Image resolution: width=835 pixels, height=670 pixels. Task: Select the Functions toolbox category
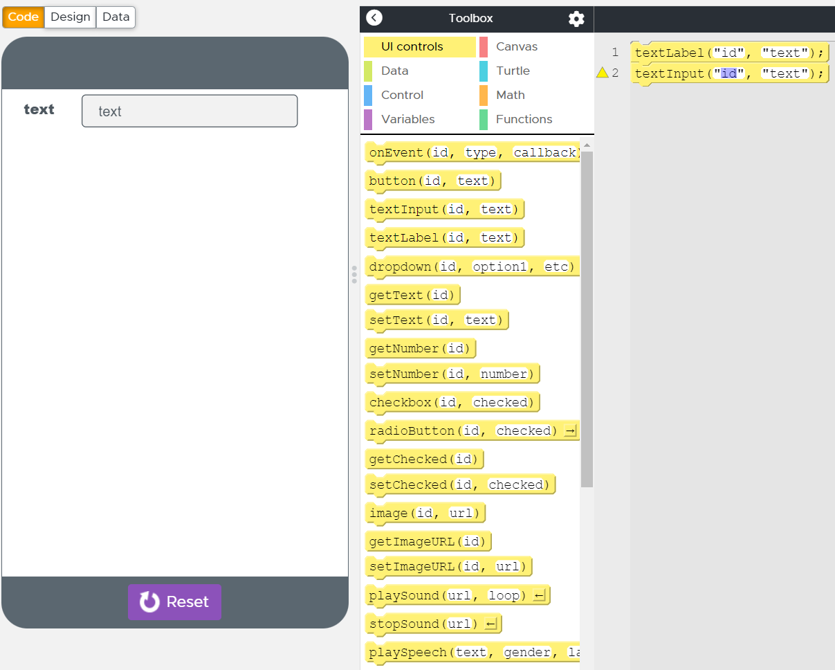pyautogui.click(x=535, y=120)
